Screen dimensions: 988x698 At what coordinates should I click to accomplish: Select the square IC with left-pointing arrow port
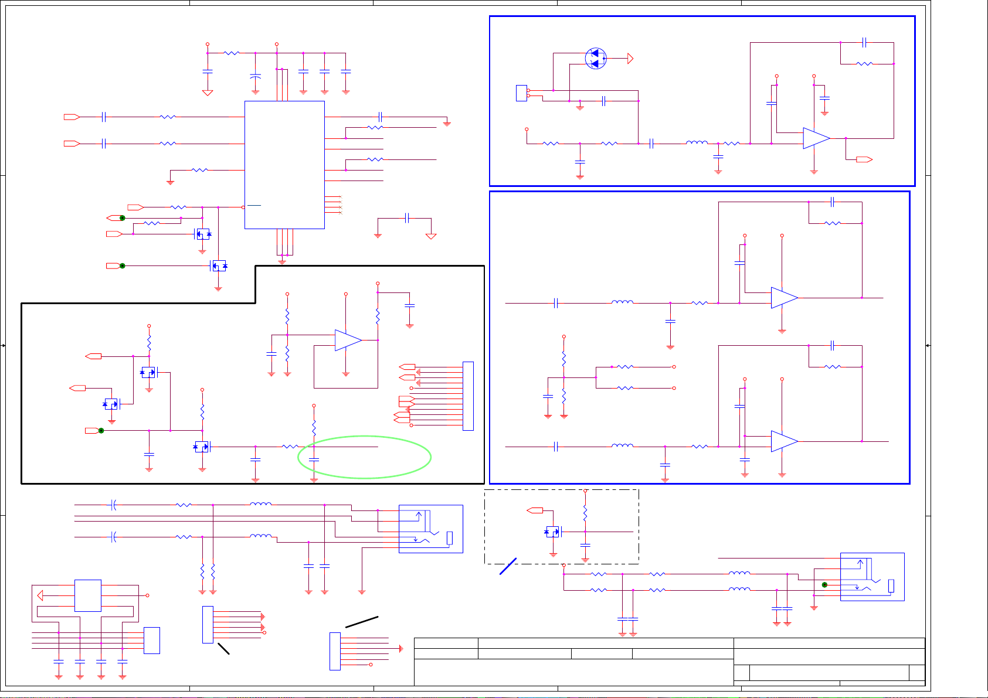tap(88, 595)
